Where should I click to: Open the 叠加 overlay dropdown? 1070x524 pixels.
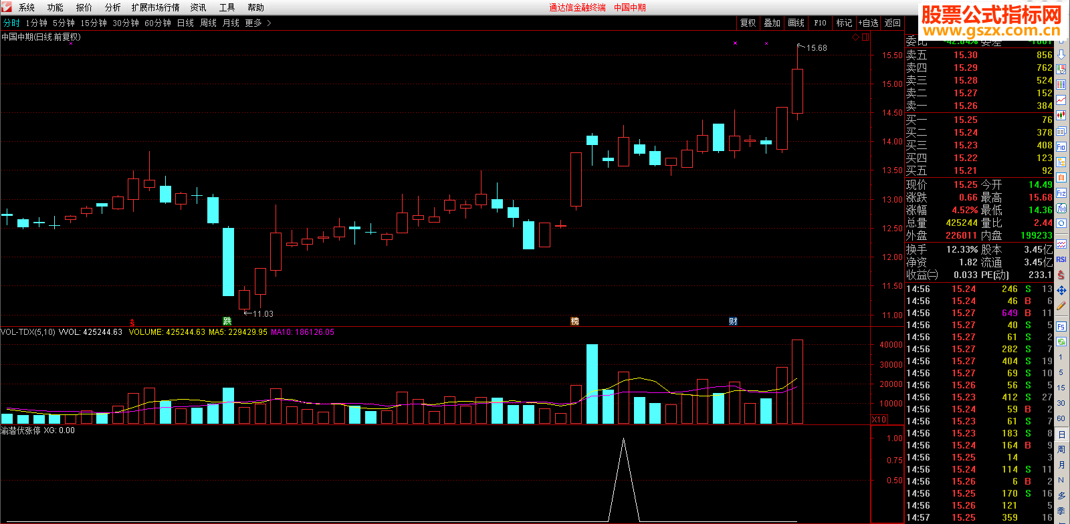pyautogui.click(x=772, y=23)
